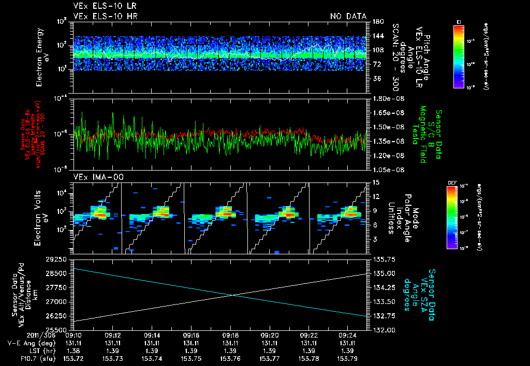This screenshot has height=366, width=530.
Task: Click the 'SCAN: 20 - 300' label
Action: click(x=395, y=57)
